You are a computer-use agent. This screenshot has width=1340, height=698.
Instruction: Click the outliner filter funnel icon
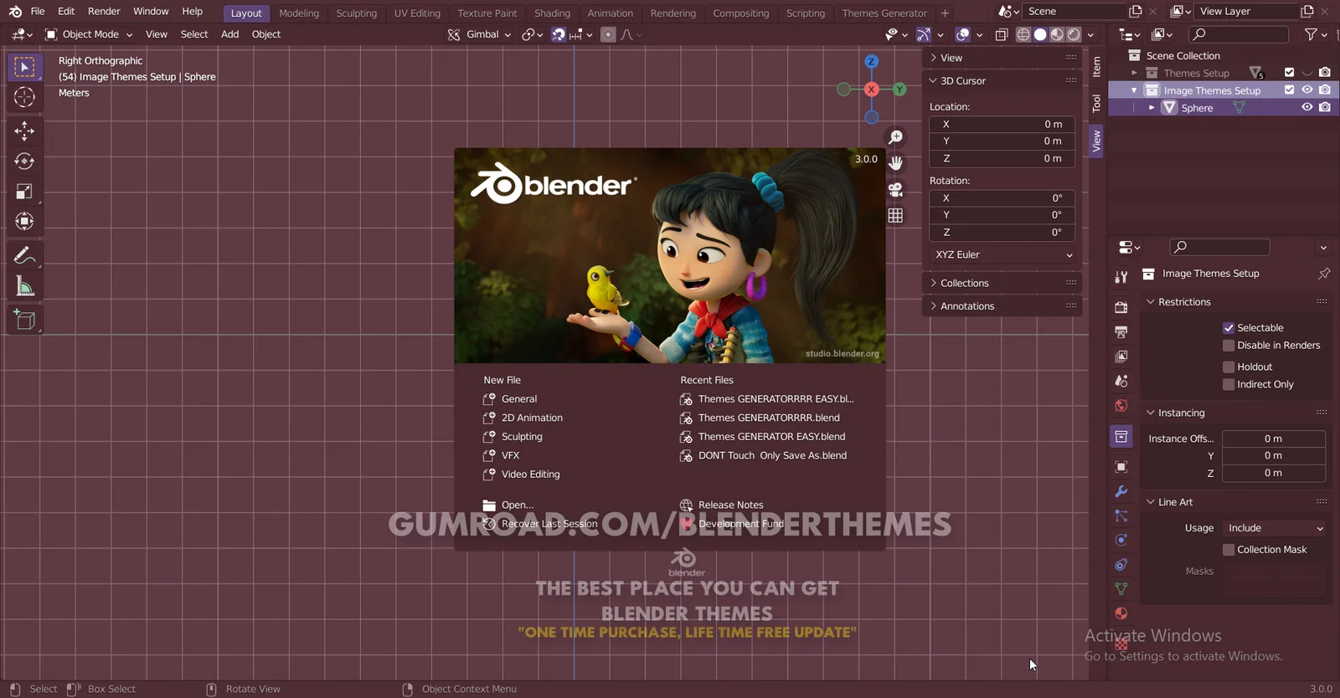click(1312, 34)
